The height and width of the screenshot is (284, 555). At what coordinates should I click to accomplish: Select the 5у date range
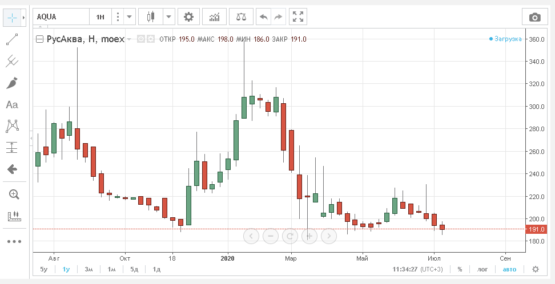pyautogui.click(x=43, y=269)
